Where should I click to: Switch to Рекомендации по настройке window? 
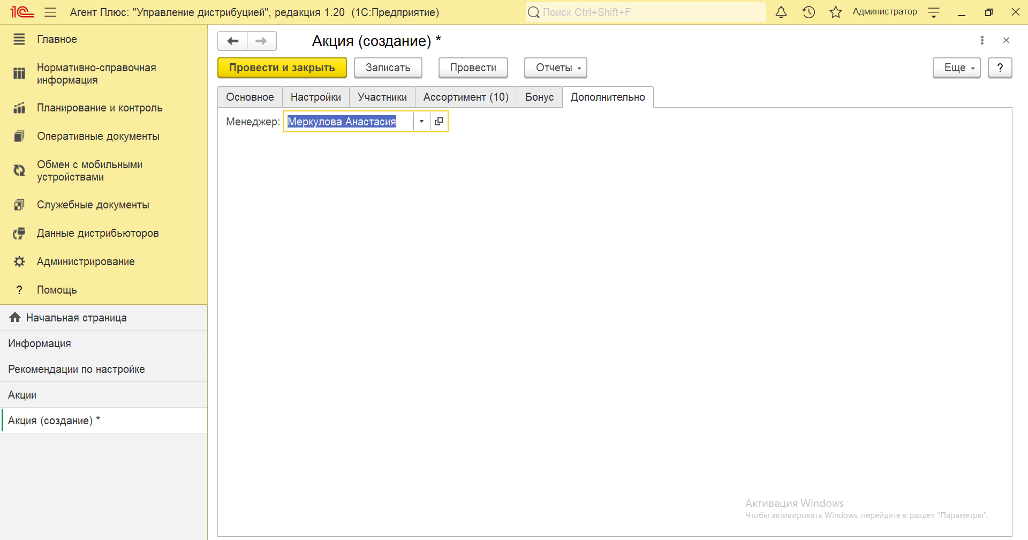(104, 369)
